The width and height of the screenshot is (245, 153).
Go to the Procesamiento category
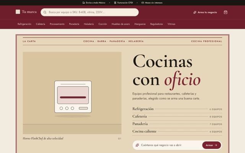[x=57, y=24]
